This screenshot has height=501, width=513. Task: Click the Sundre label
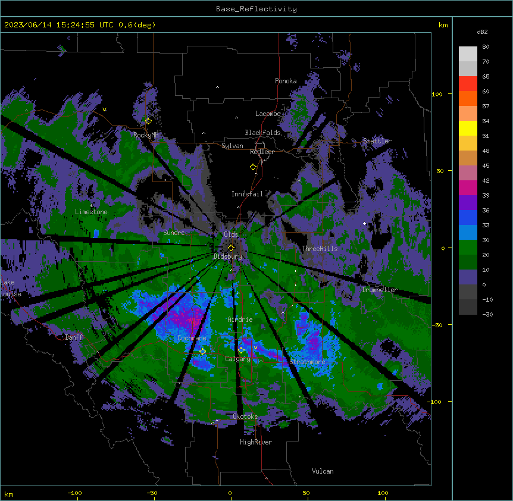(x=174, y=233)
